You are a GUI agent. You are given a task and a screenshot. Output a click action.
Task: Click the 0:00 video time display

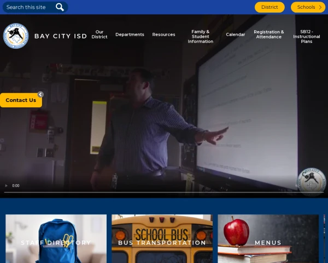click(16, 186)
